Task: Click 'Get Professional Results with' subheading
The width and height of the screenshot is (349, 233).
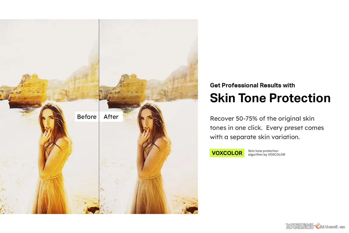Action: 252,85
